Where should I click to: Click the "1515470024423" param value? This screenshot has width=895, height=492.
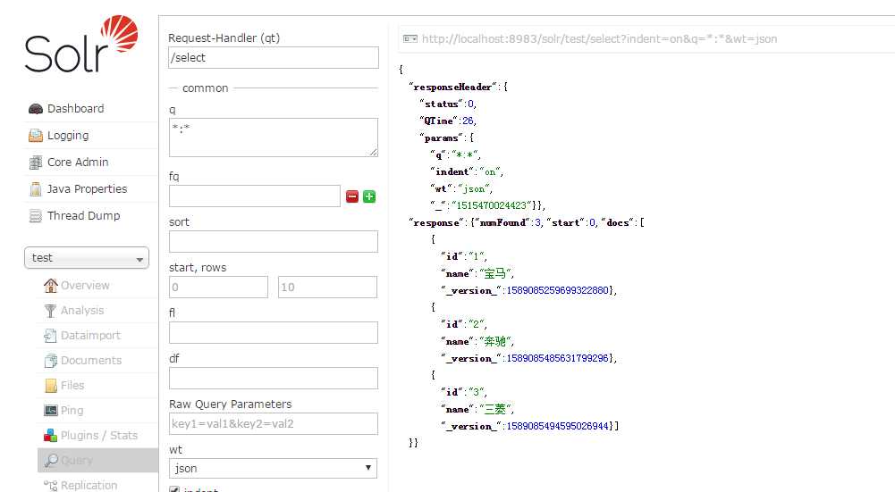coord(492,205)
